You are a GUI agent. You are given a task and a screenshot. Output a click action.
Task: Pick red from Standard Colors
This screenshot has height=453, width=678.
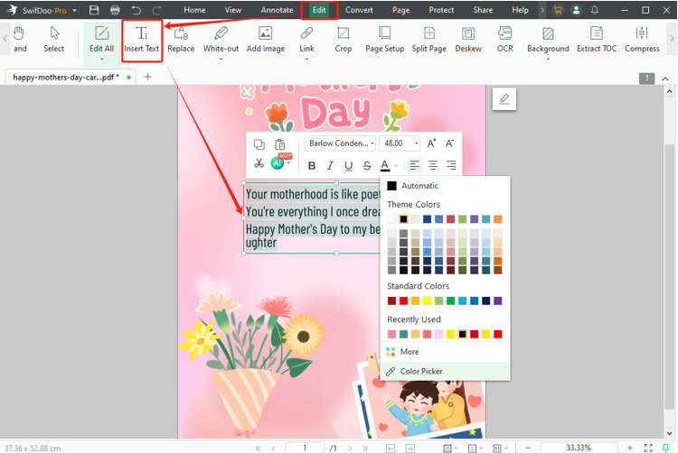403,300
